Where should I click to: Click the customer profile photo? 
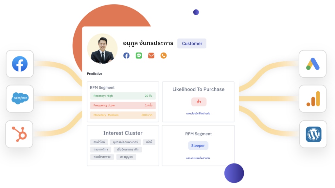point(102,49)
